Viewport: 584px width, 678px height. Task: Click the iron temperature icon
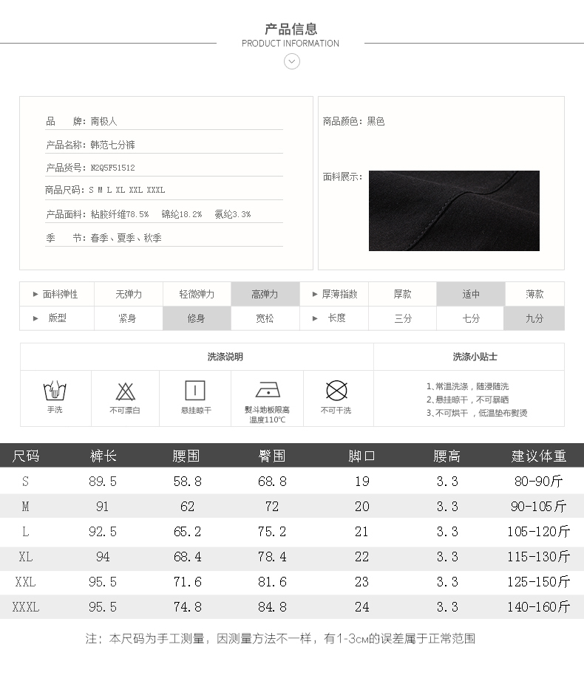pos(267,390)
